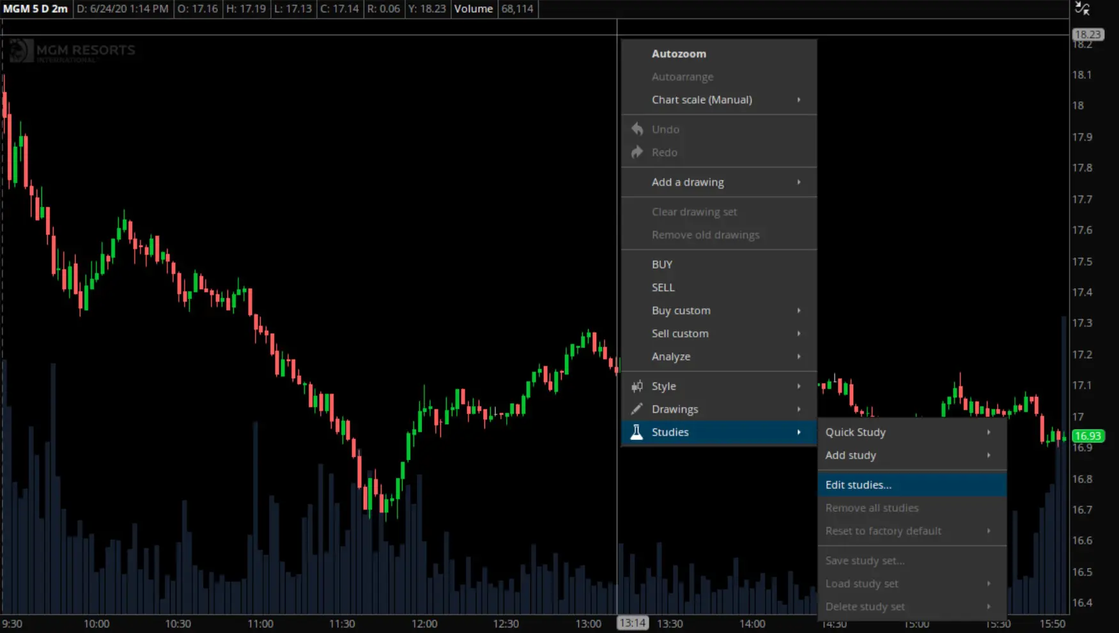
Task: Open the Buy custom submenu
Action: (x=718, y=310)
